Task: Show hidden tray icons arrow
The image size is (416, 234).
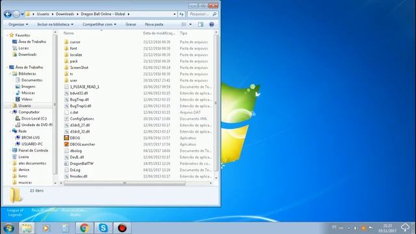Action: [348, 228]
